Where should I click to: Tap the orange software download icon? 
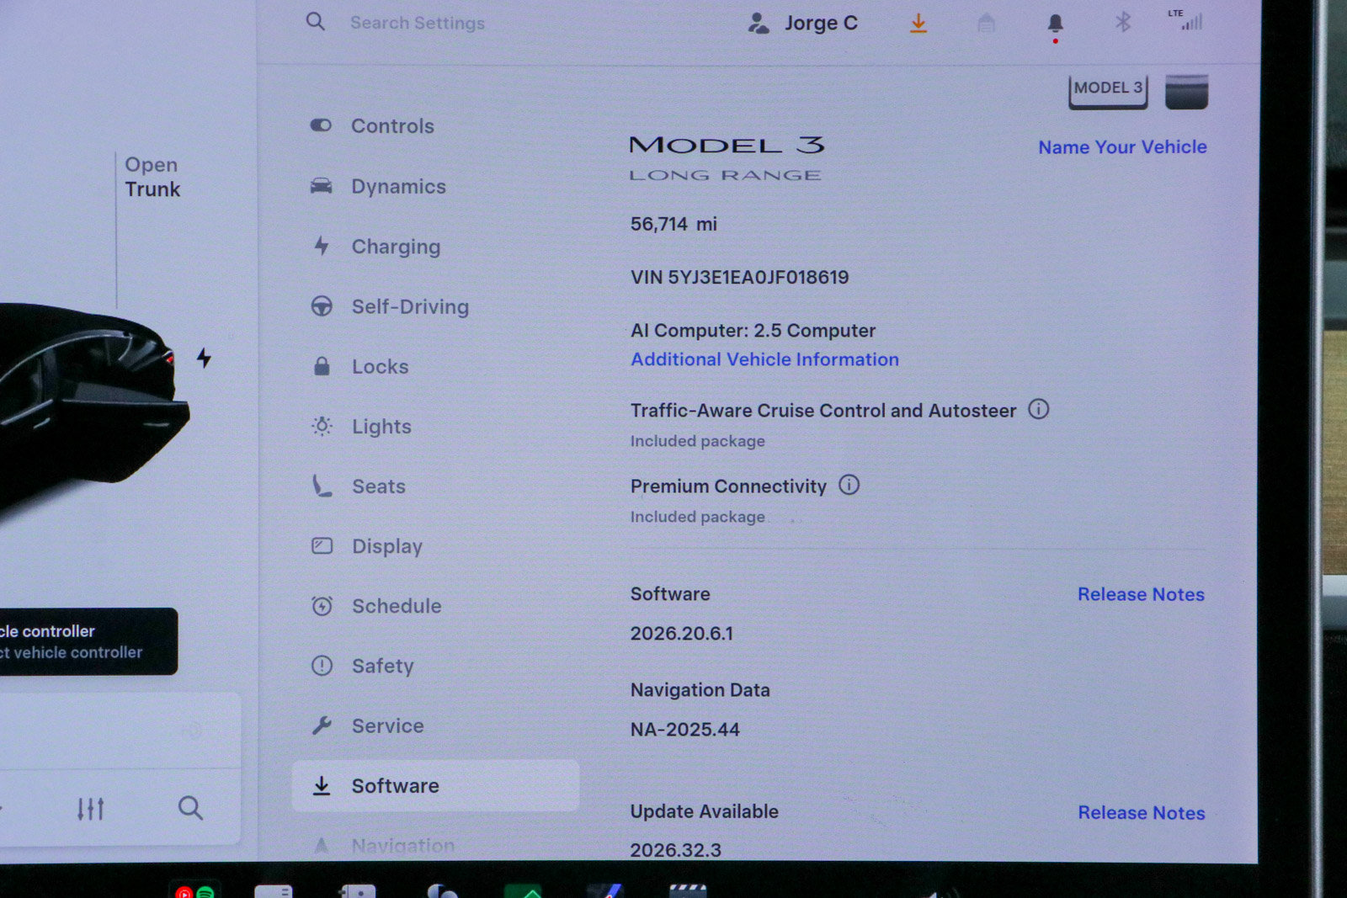[x=918, y=24]
